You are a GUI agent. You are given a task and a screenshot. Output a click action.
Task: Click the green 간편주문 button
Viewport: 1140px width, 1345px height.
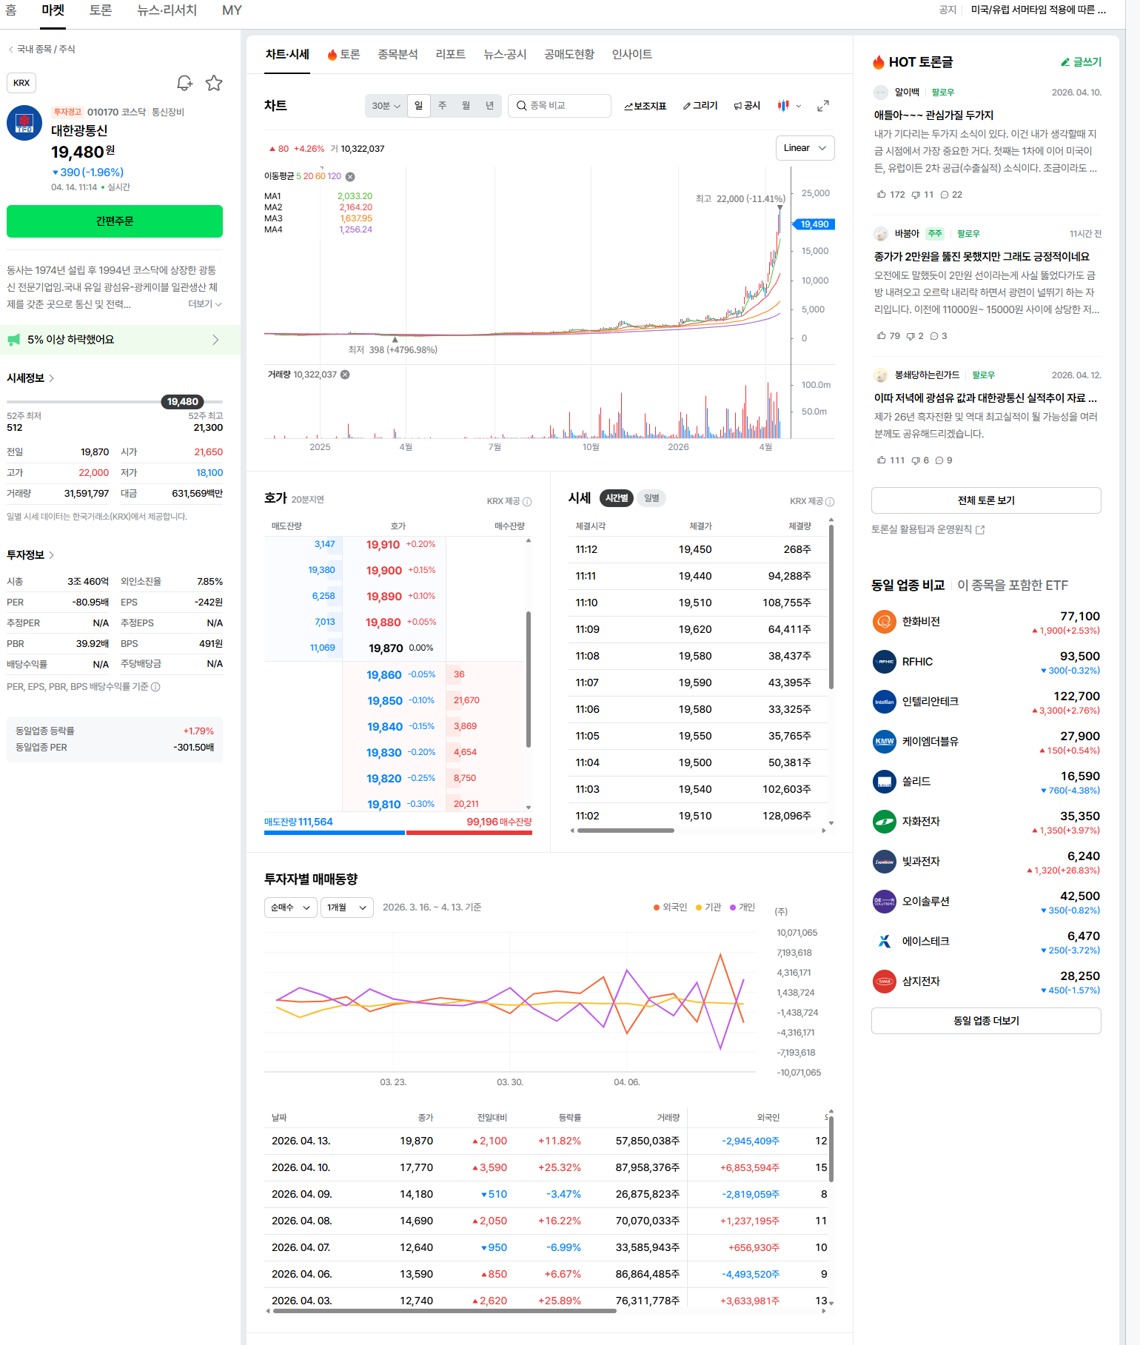pos(115,221)
